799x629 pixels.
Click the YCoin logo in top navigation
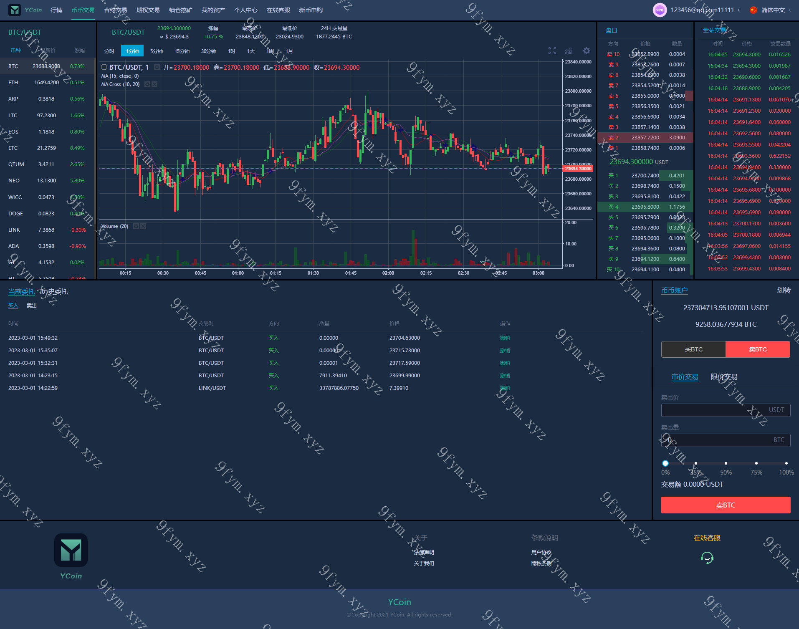(25, 10)
